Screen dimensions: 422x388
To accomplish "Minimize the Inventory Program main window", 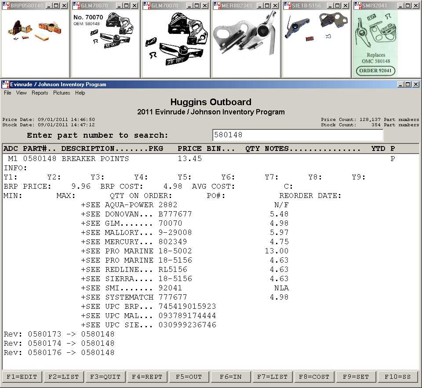I will coord(401,84).
